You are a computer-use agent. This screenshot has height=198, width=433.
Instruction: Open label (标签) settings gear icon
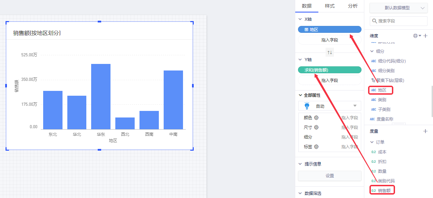click(x=316, y=147)
